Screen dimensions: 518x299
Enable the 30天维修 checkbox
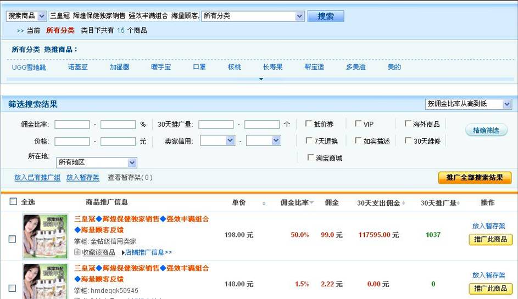pyautogui.click(x=408, y=140)
